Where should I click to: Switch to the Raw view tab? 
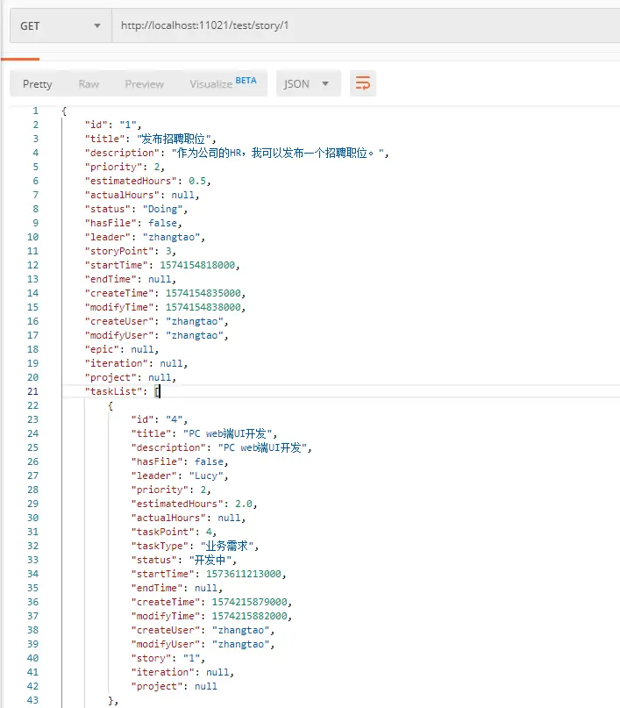point(89,84)
